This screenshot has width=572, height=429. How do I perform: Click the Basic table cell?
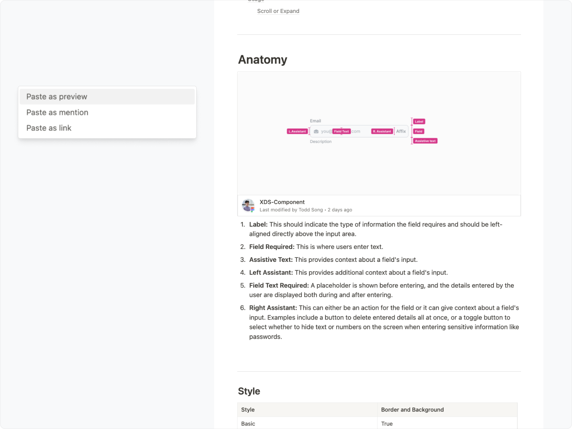click(x=307, y=423)
